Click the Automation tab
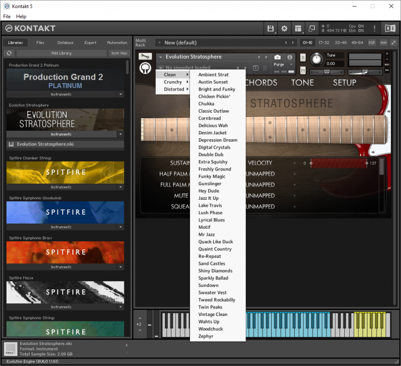This screenshot has width=401, height=366. coord(117,43)
